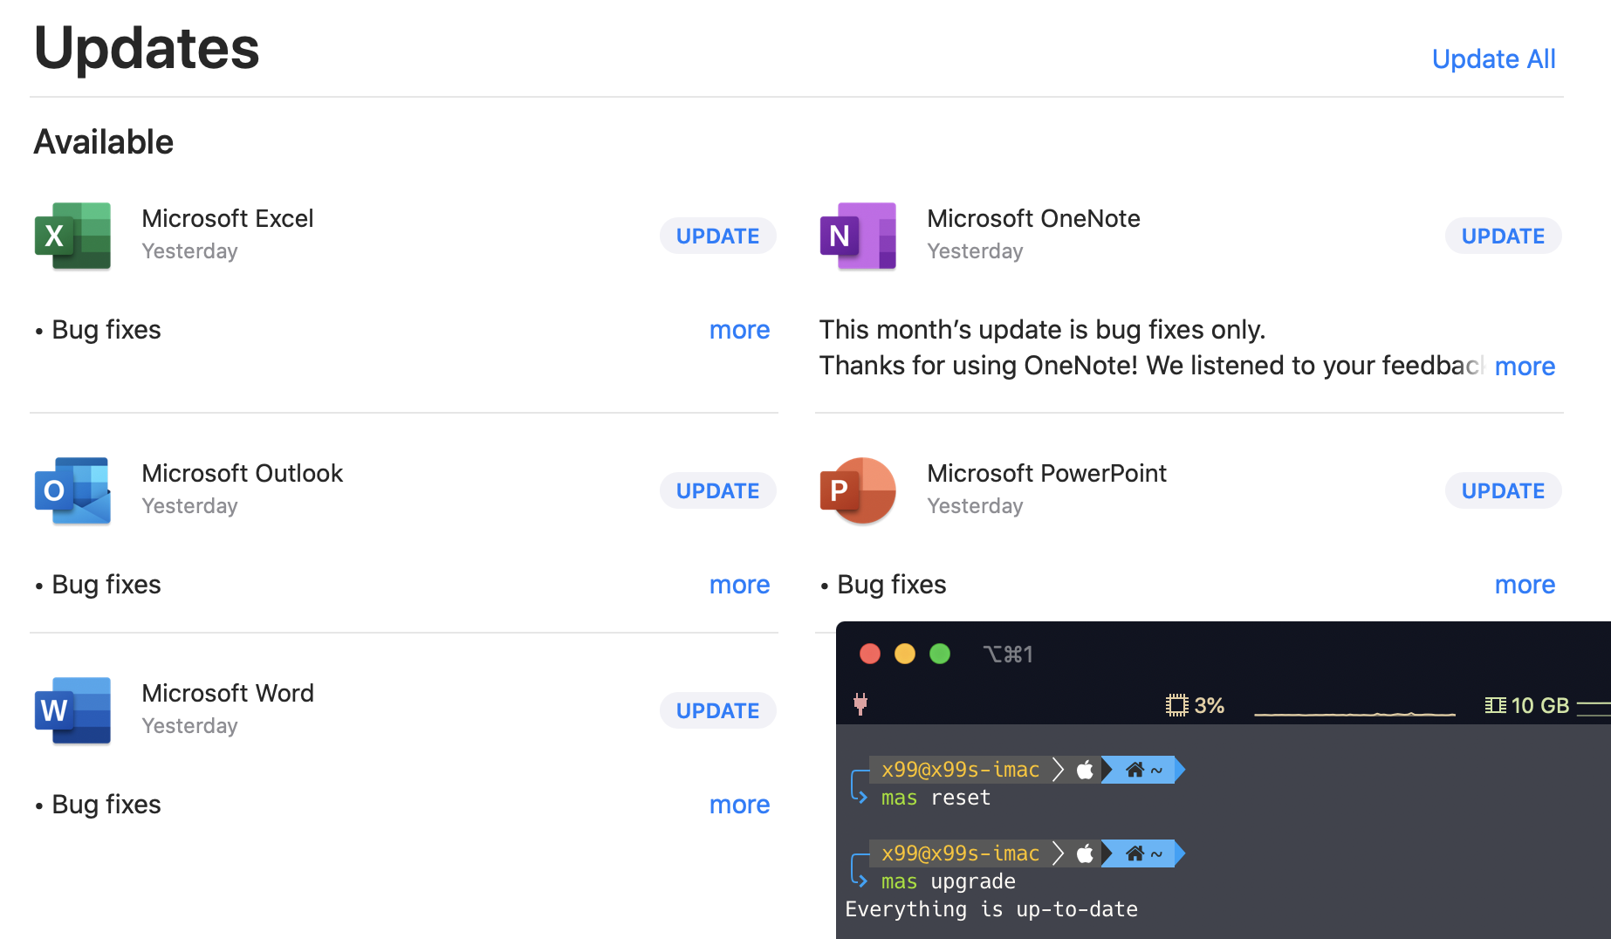The image size is (1611, 939).
Task: Click the Microsoft PowerPoint title text
Action: [1046, 473]
